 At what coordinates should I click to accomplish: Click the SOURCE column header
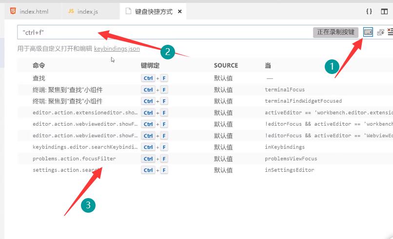pyautogui.click(x=226, y=66)
